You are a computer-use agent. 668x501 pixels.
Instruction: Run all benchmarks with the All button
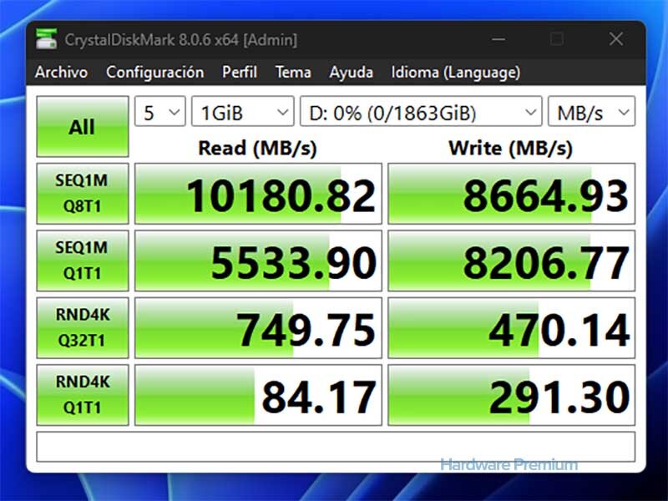click(83, 127)
